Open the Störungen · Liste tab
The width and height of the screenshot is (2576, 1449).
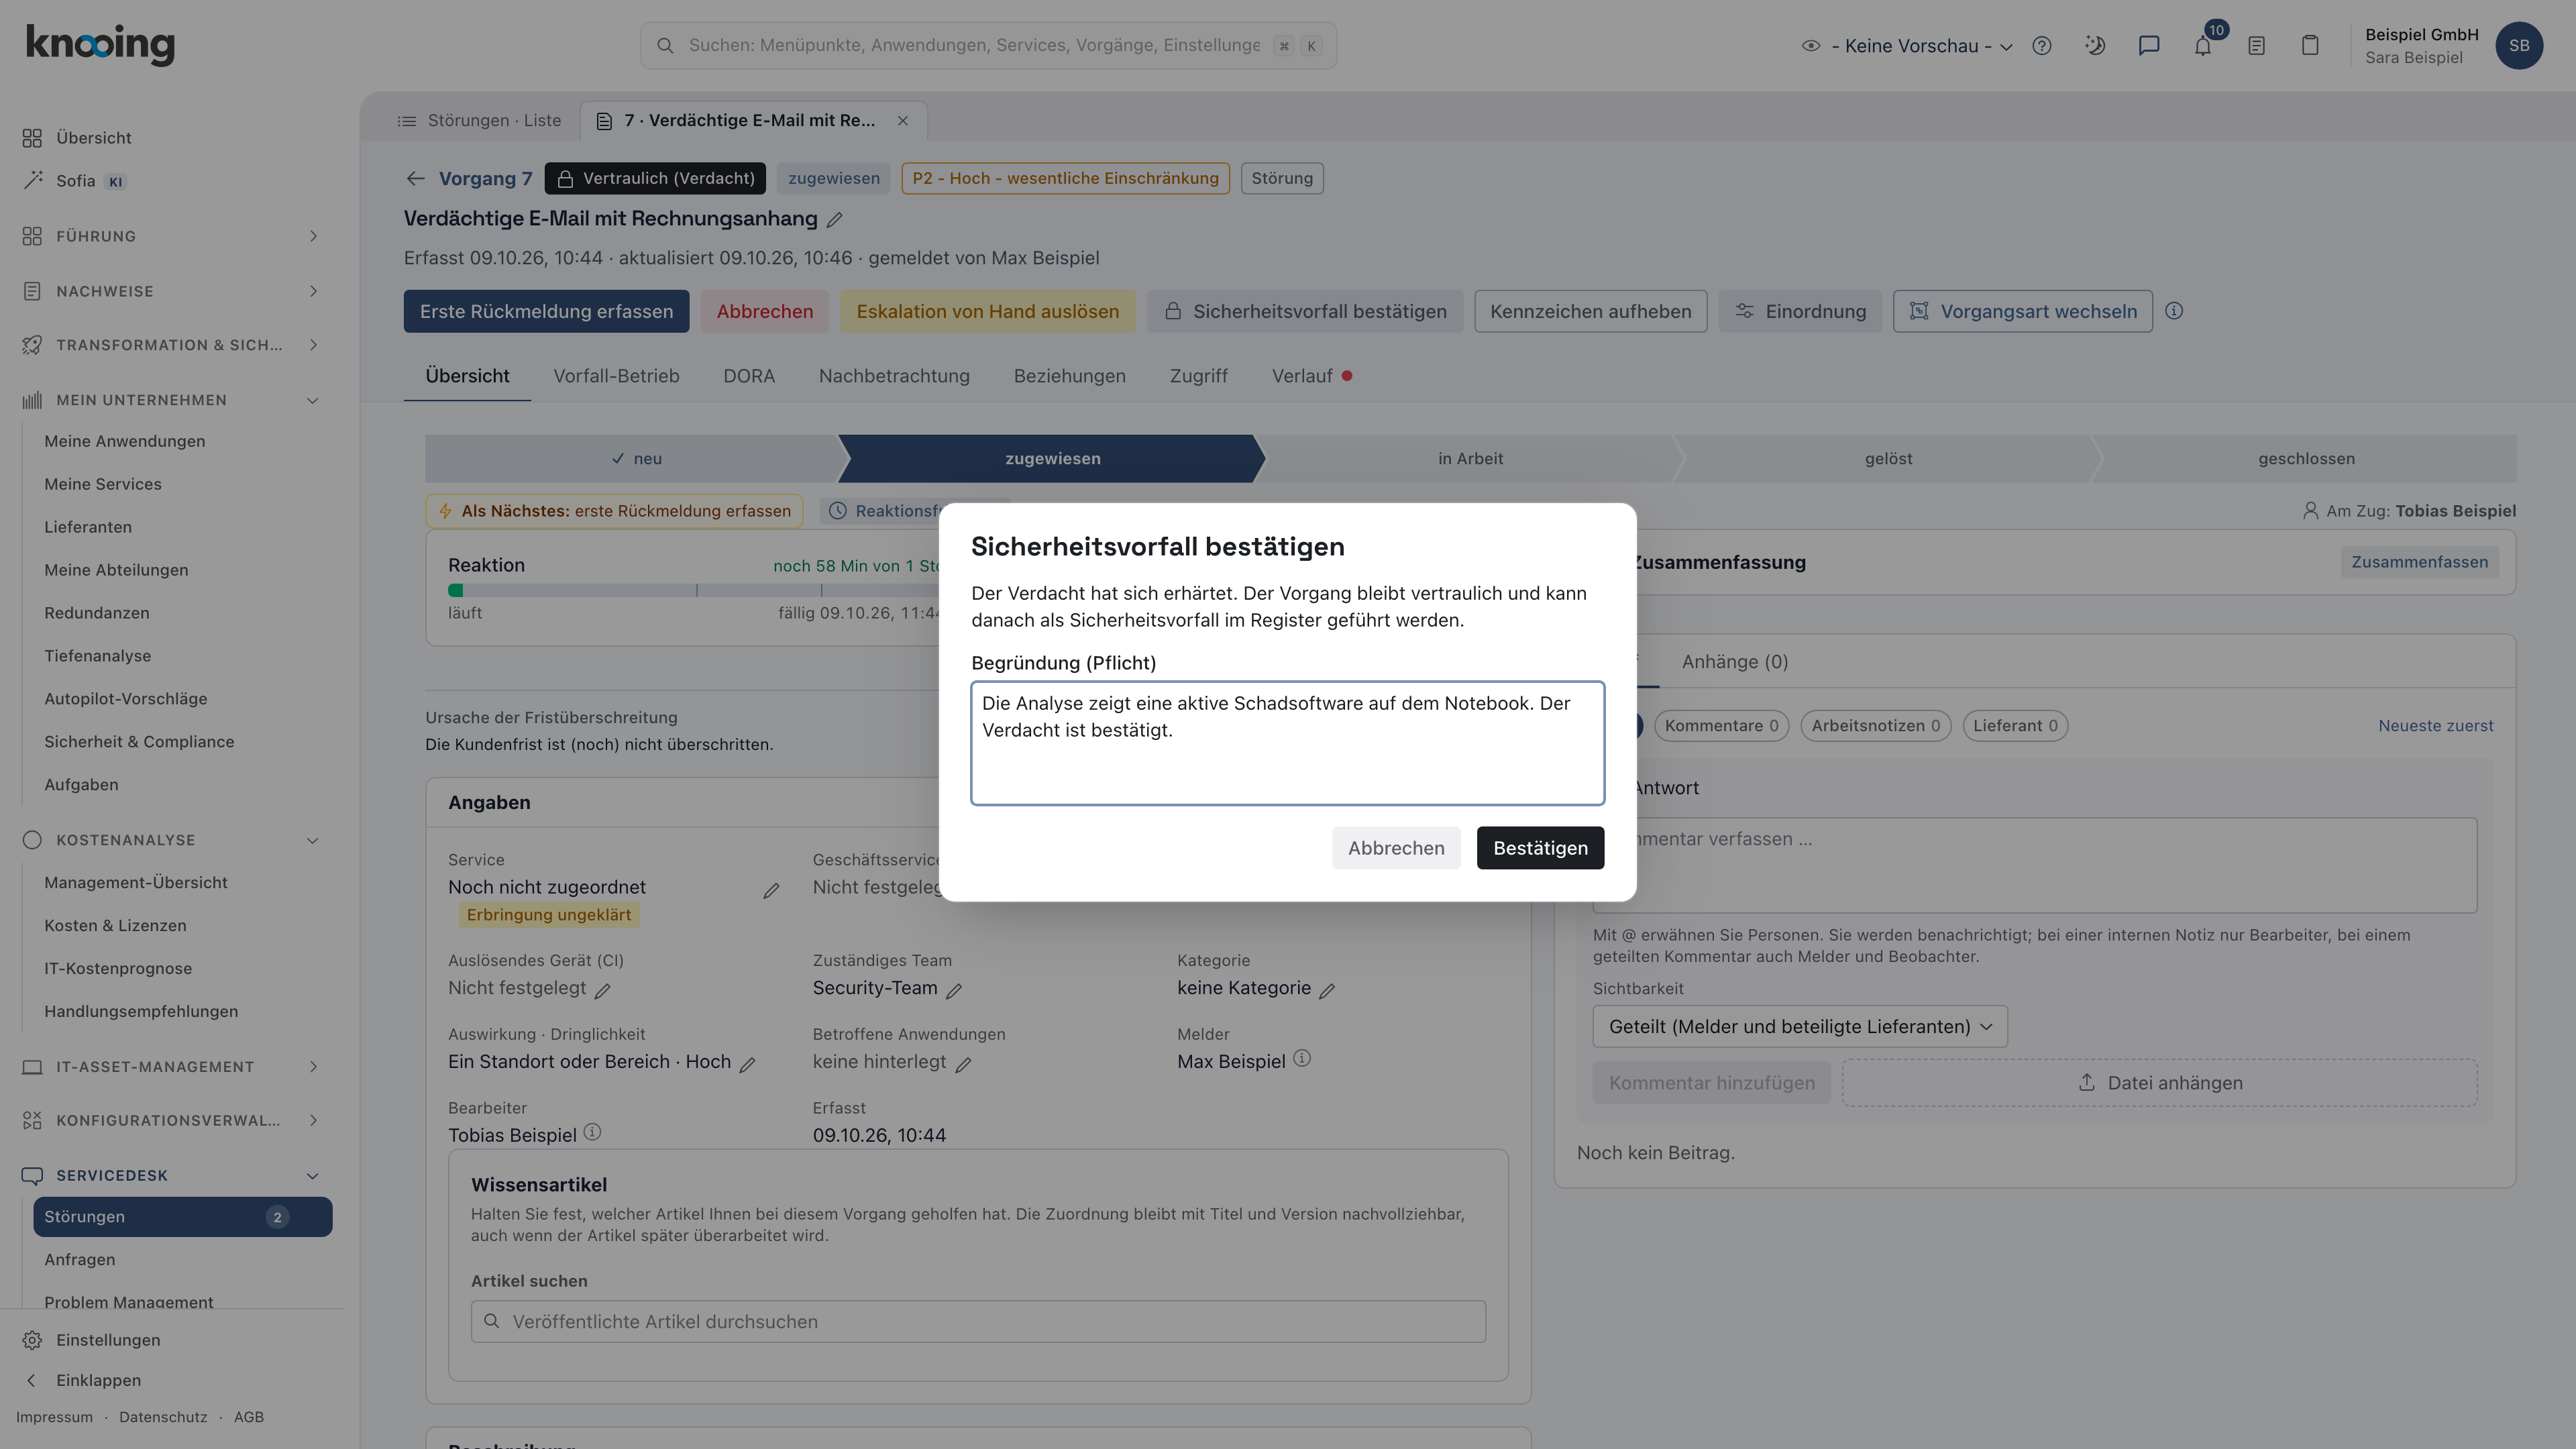click(x=480, y=121)
